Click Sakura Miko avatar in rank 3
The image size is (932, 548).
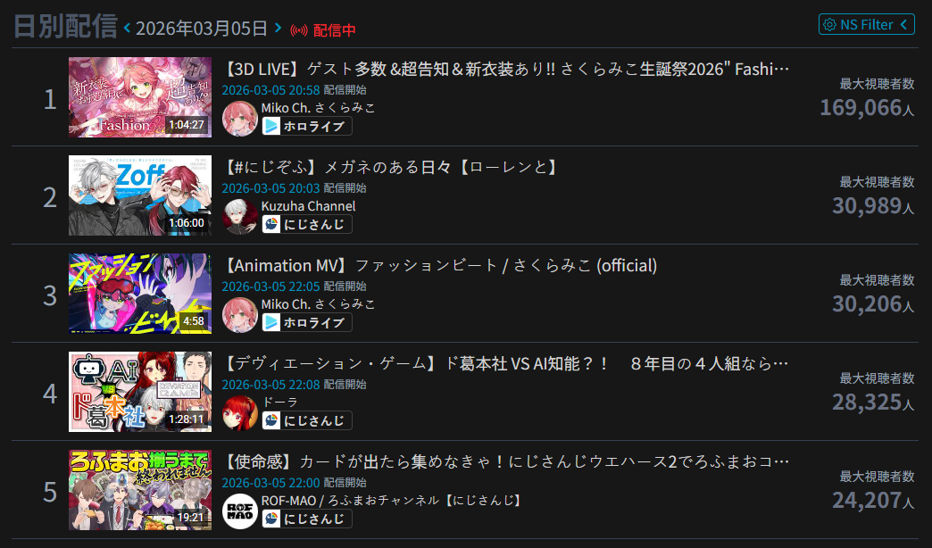pos(239,314)
